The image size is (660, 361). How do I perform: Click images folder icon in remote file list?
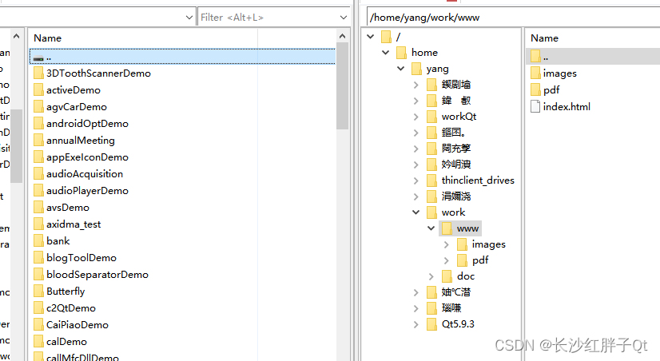535,73
